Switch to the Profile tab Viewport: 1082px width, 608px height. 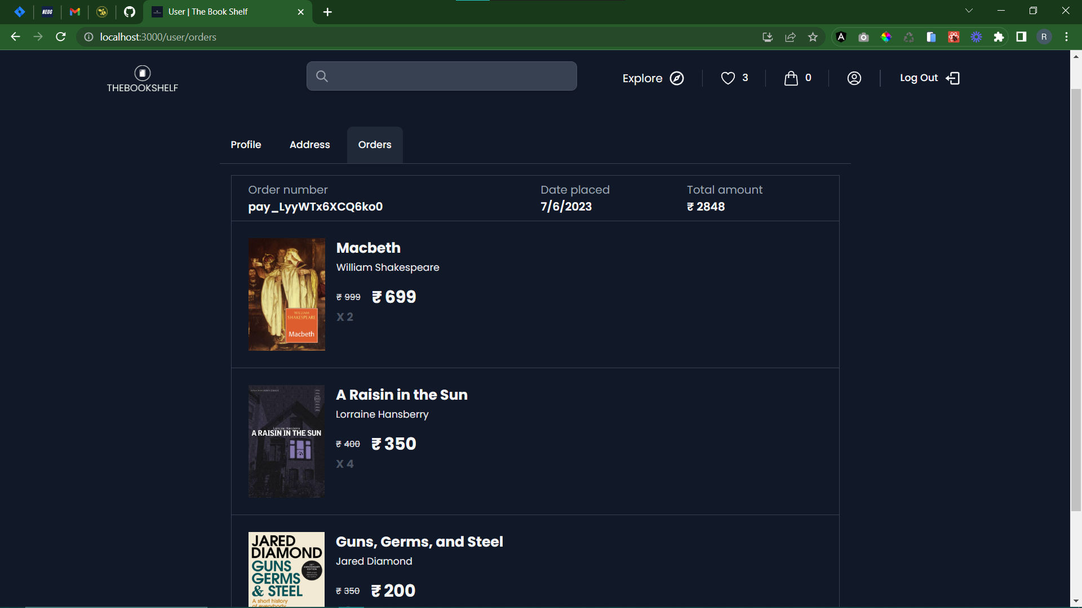(246, 145)
